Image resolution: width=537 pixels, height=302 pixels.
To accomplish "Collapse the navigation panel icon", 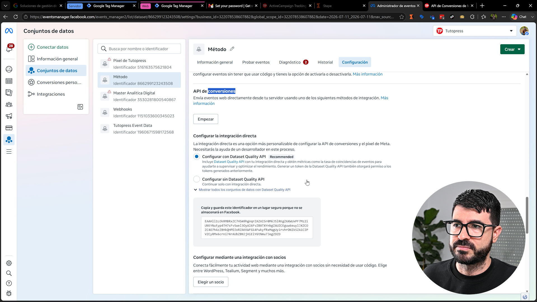I will (x=80, y=107).
